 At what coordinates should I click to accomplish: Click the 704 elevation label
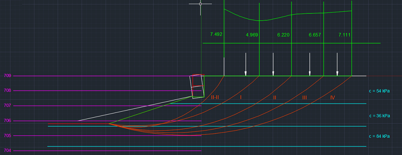(7, 151)
